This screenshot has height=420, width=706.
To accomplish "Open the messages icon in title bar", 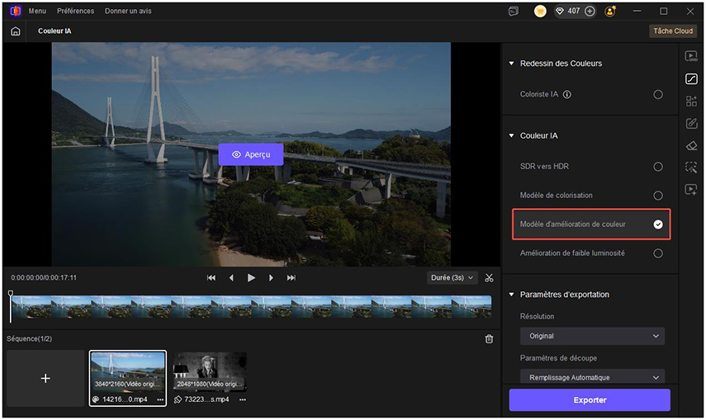I will tap(514, 12).
